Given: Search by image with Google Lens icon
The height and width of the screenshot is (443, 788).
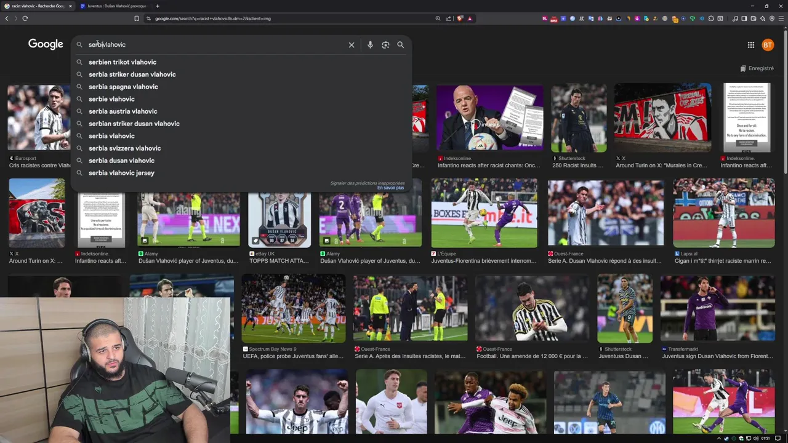Looking at the screenshot, I should point(385,45).
